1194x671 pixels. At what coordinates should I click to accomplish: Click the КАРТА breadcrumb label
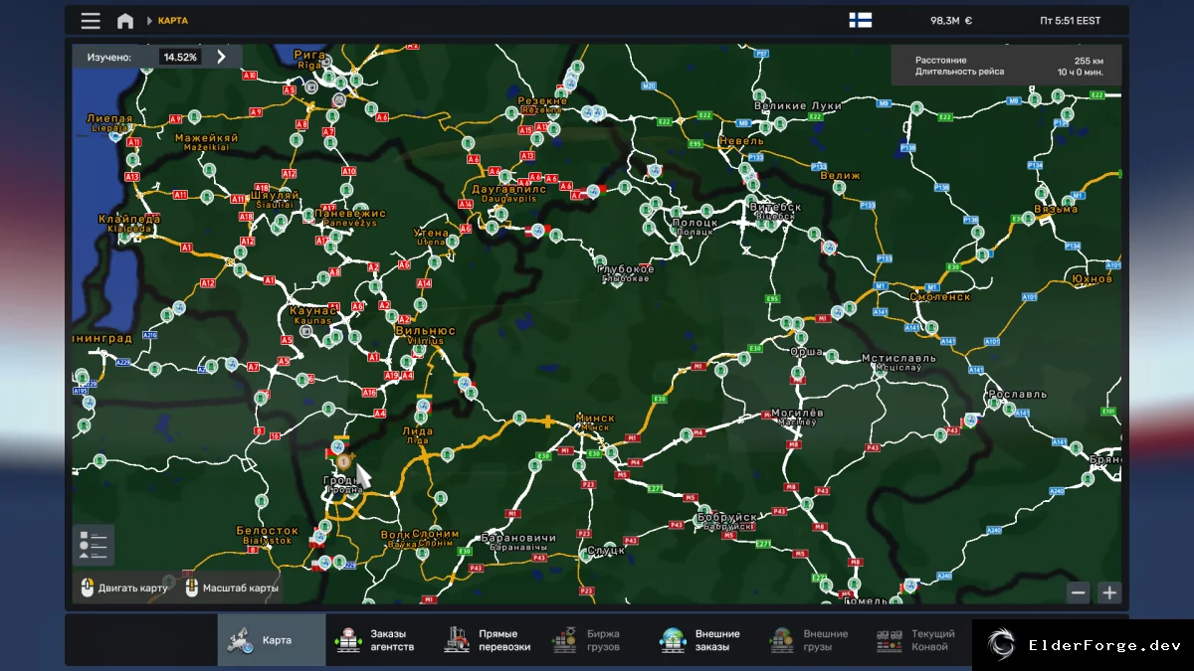pos(173,21)
